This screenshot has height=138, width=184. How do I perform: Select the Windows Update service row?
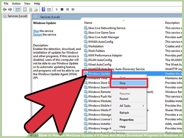pyautogui.click(x=99, y=74)
